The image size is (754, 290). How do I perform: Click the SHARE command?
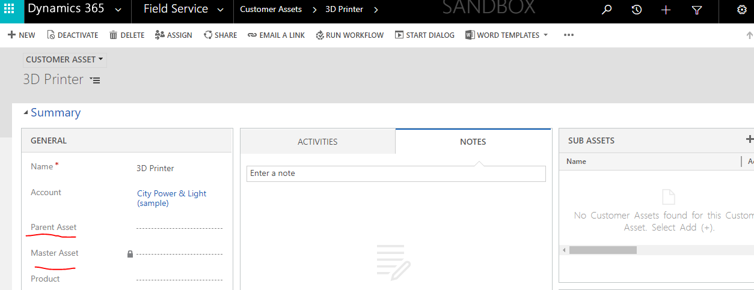220,35
